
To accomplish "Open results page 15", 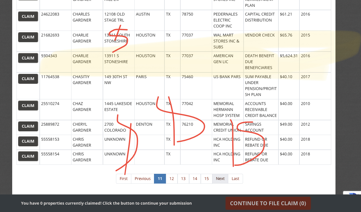I will point(206,179).
